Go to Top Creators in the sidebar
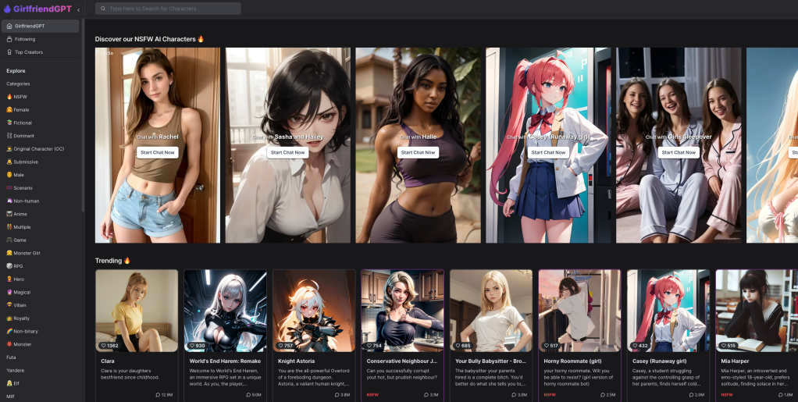This screenshot has height=402, width=798. [28, 52]
